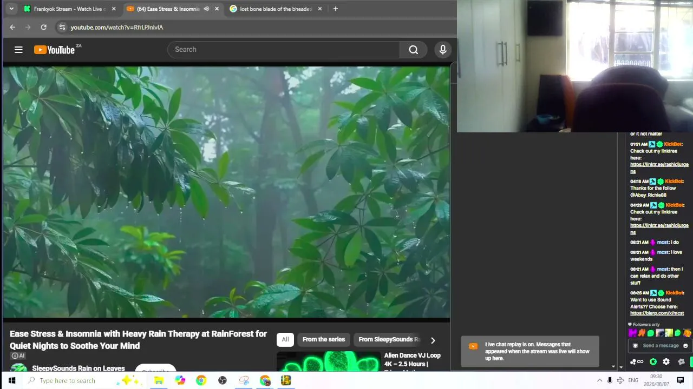Close the Frankyok Stream tab
693x389 pixels.
(114, 9)
